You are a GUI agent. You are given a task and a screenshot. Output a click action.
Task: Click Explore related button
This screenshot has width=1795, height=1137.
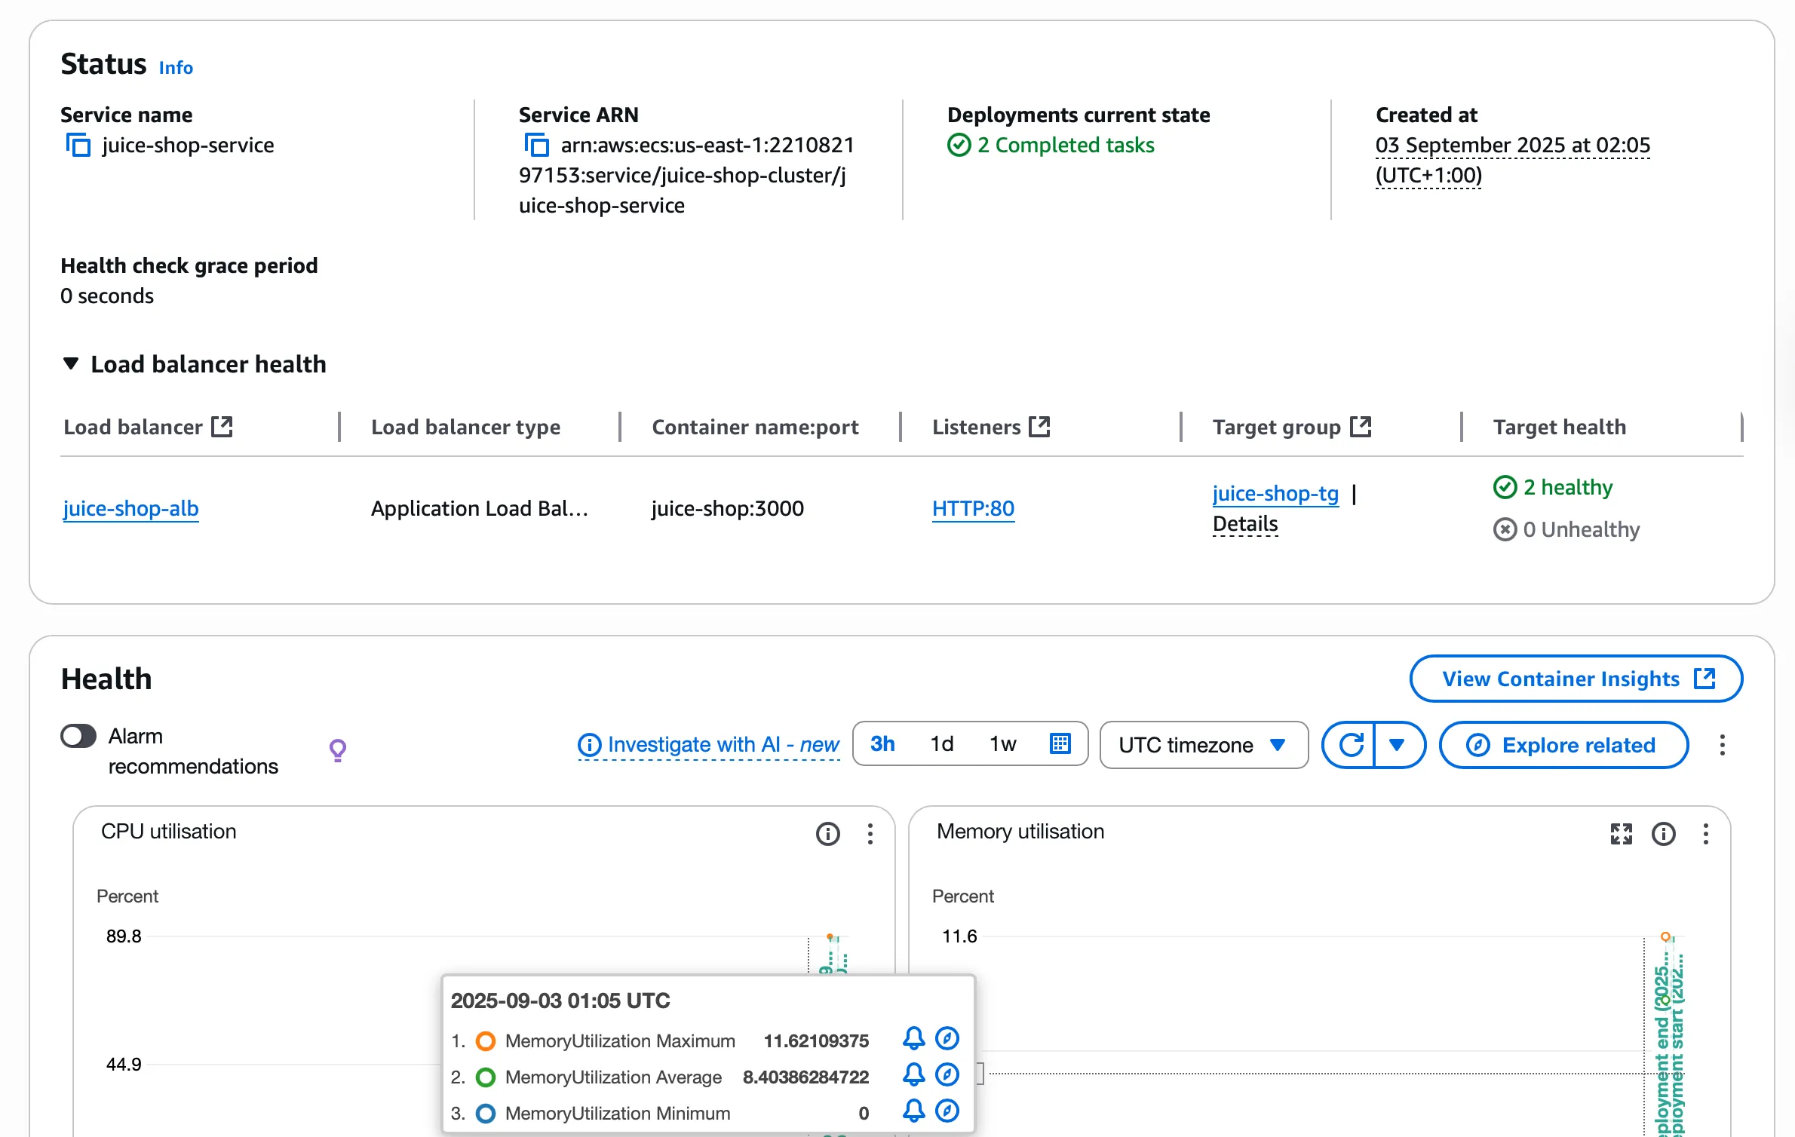[1563, 745]
